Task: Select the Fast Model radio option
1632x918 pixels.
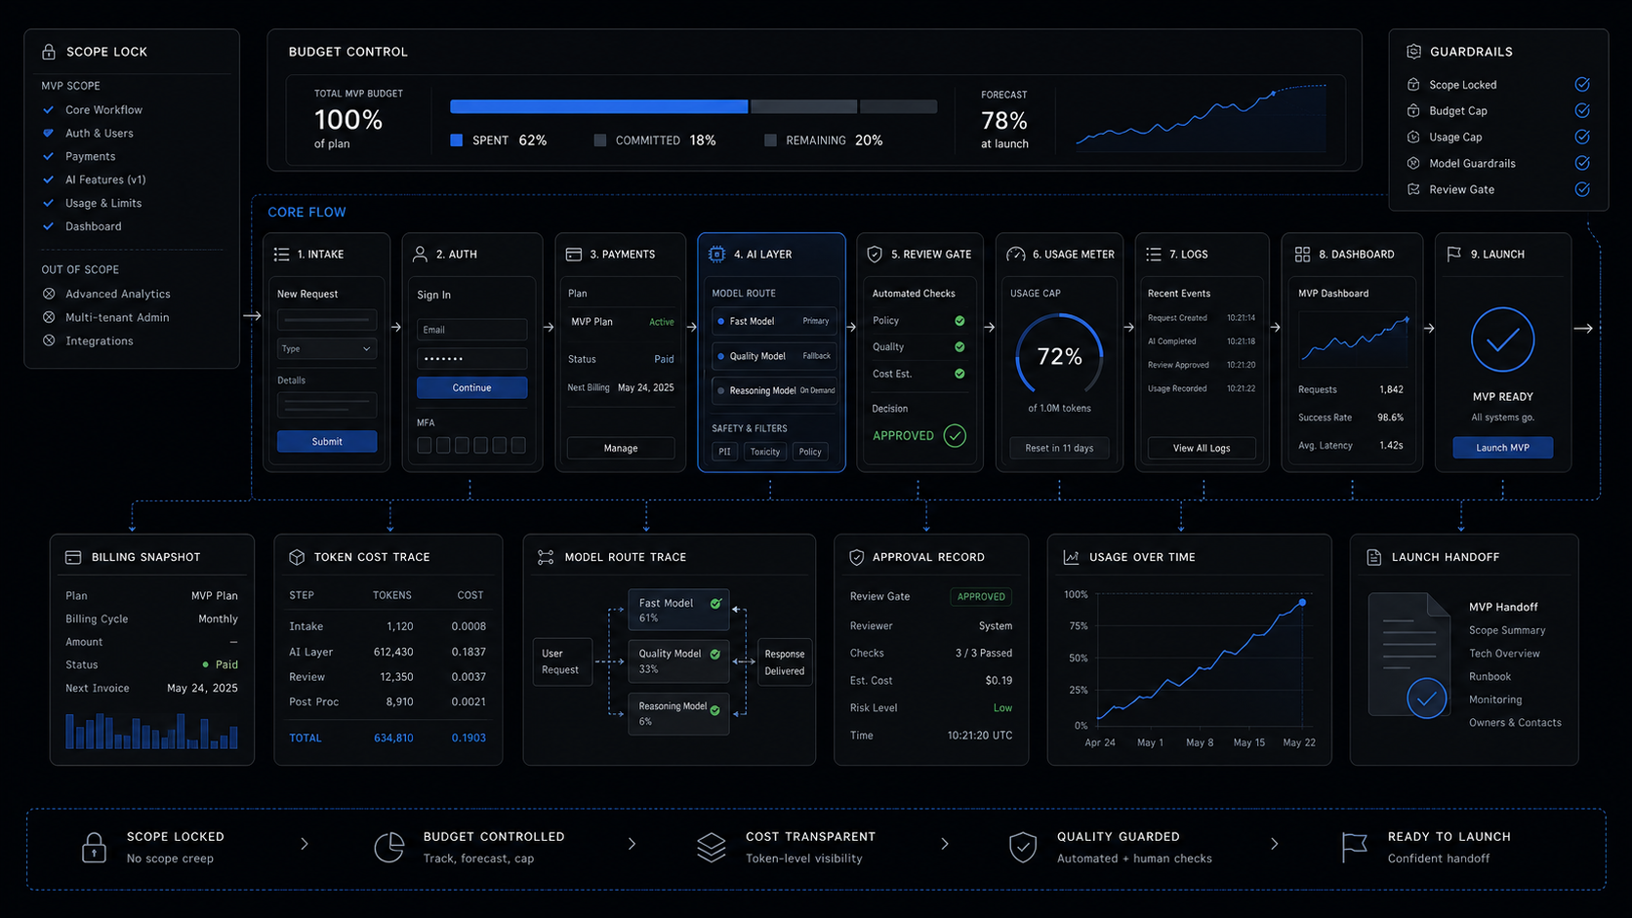Action: click(x=721, y=321)
